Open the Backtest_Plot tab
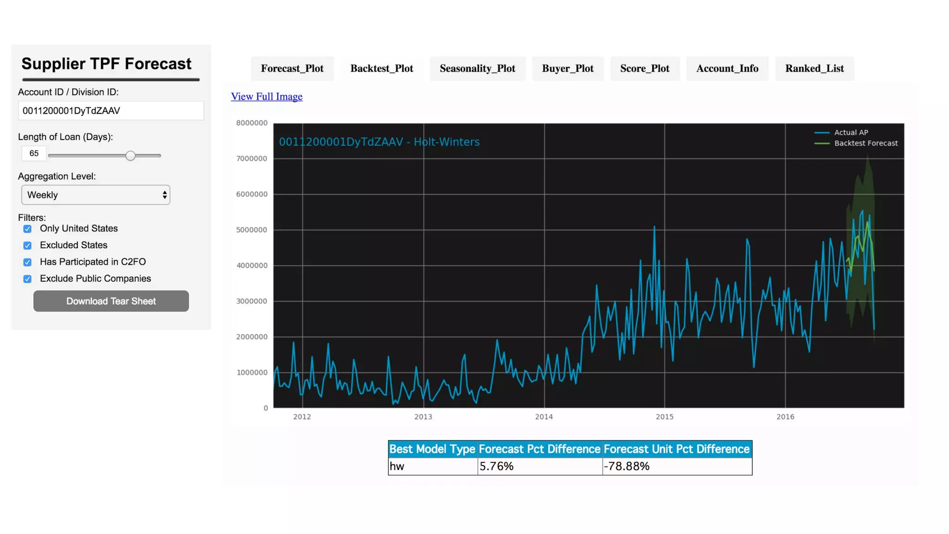 click(381, 69)
